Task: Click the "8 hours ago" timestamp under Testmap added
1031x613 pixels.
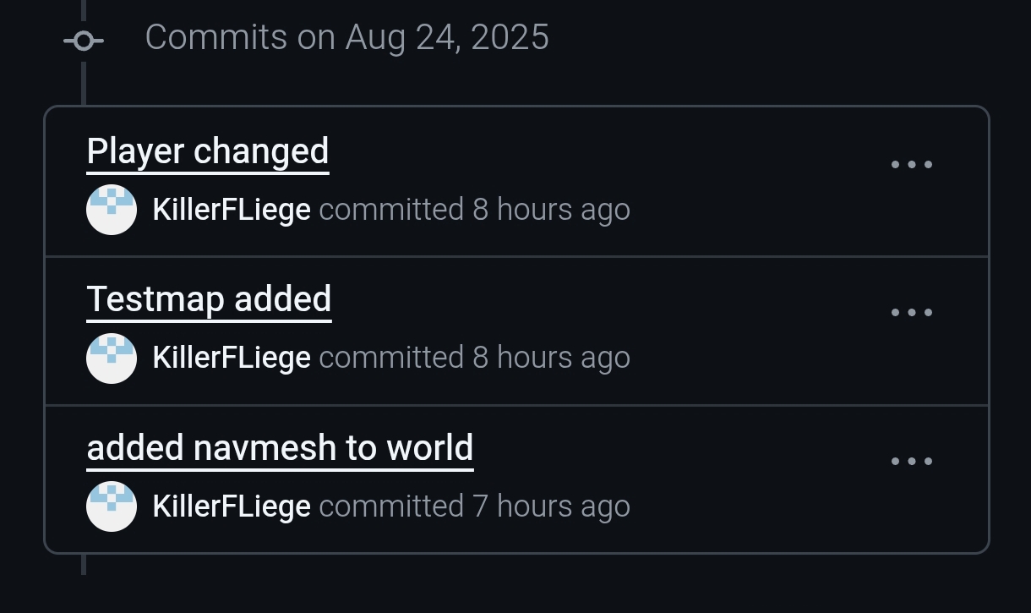Action: 551,358
